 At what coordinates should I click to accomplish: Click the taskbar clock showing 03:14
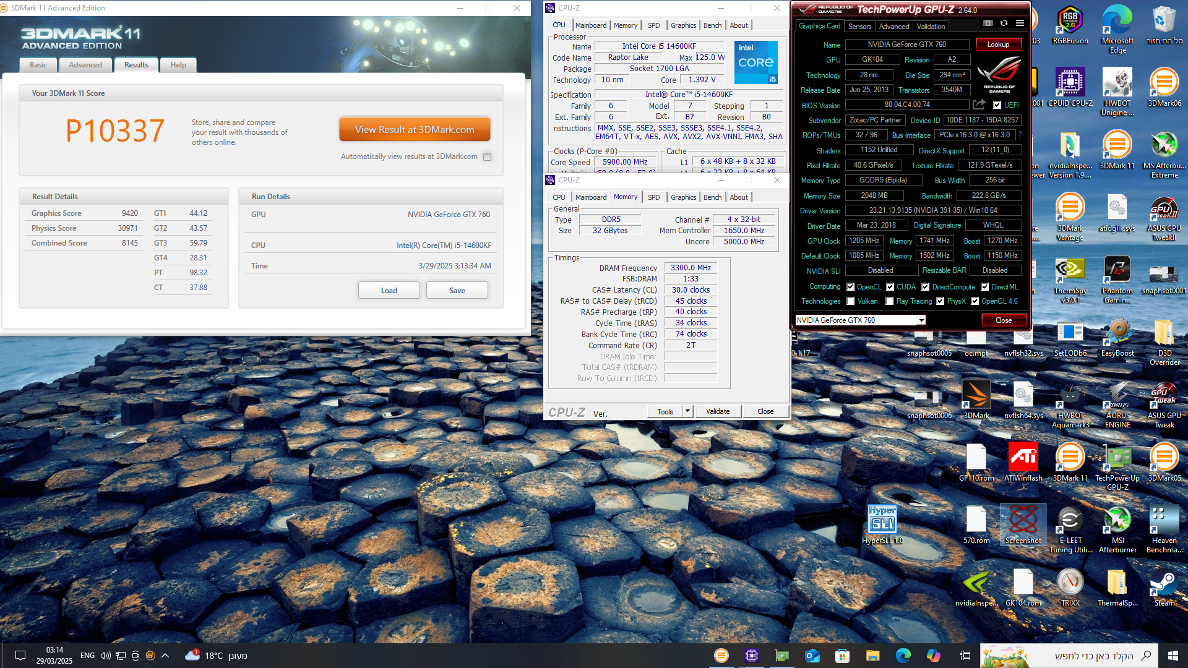[54, 656]
